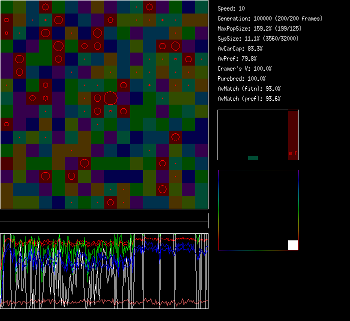
Task: Click the horizontal progress bar above the plot
Action: click(x=104, y=221)
